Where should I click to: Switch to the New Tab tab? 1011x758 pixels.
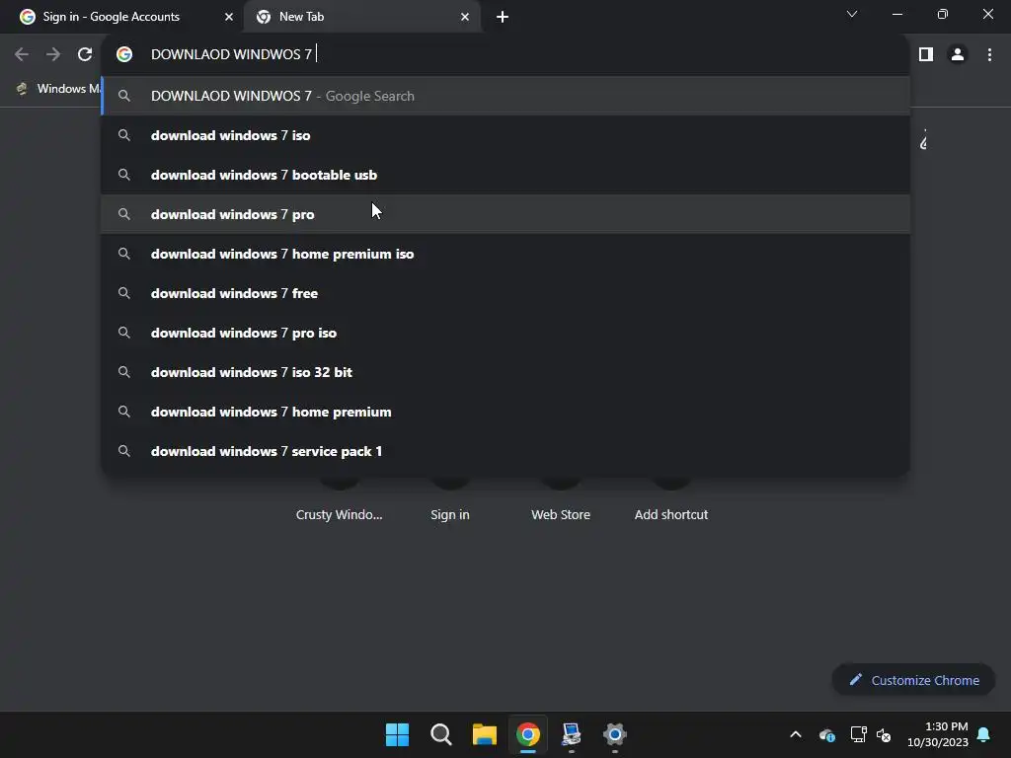tap(362, 17)
